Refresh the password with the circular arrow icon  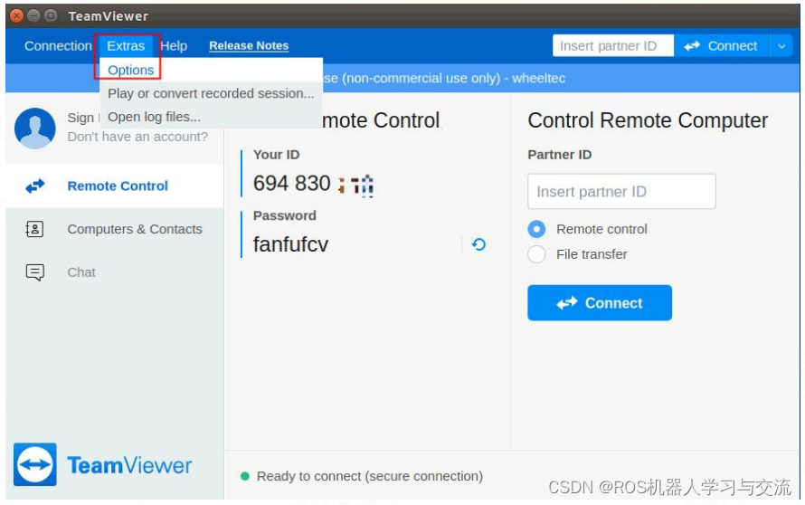coord(478,244)
